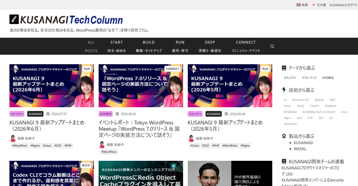Select AlmaLinux OS technology tag

click(x=300, y=100)
